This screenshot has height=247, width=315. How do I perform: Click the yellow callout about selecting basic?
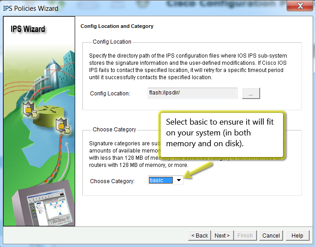pyautogui.click(x=222, y=133)
